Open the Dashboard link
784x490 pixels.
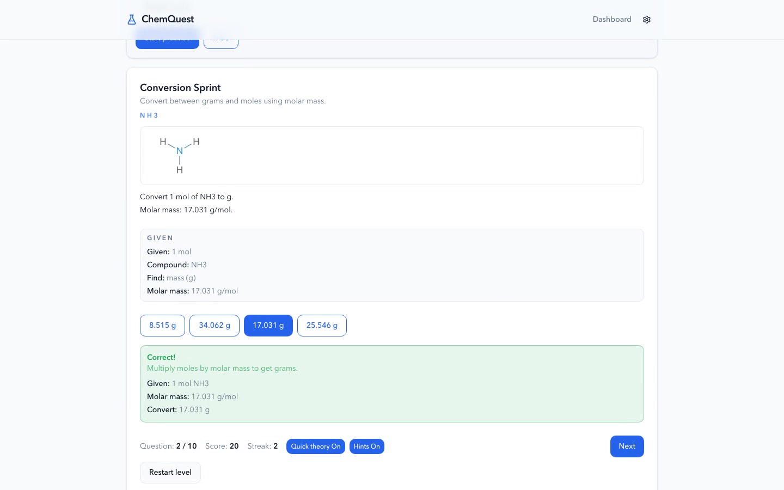coord(612,19)
